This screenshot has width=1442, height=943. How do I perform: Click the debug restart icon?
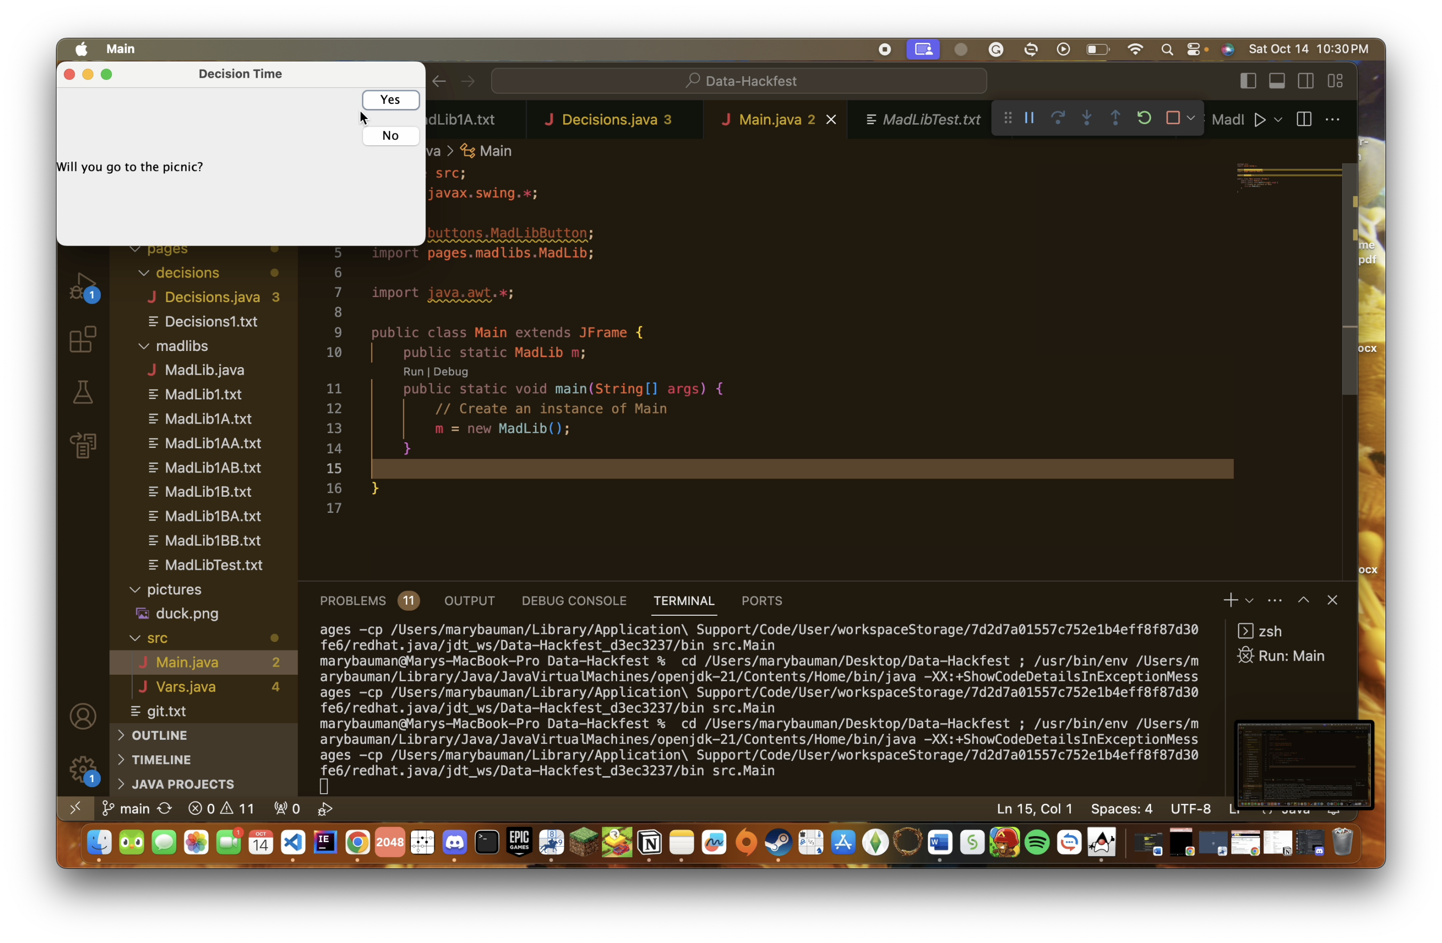click(x=1144, y=118)
